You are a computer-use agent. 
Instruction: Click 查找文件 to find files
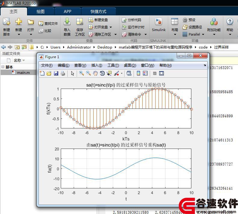tap(48, 24)
